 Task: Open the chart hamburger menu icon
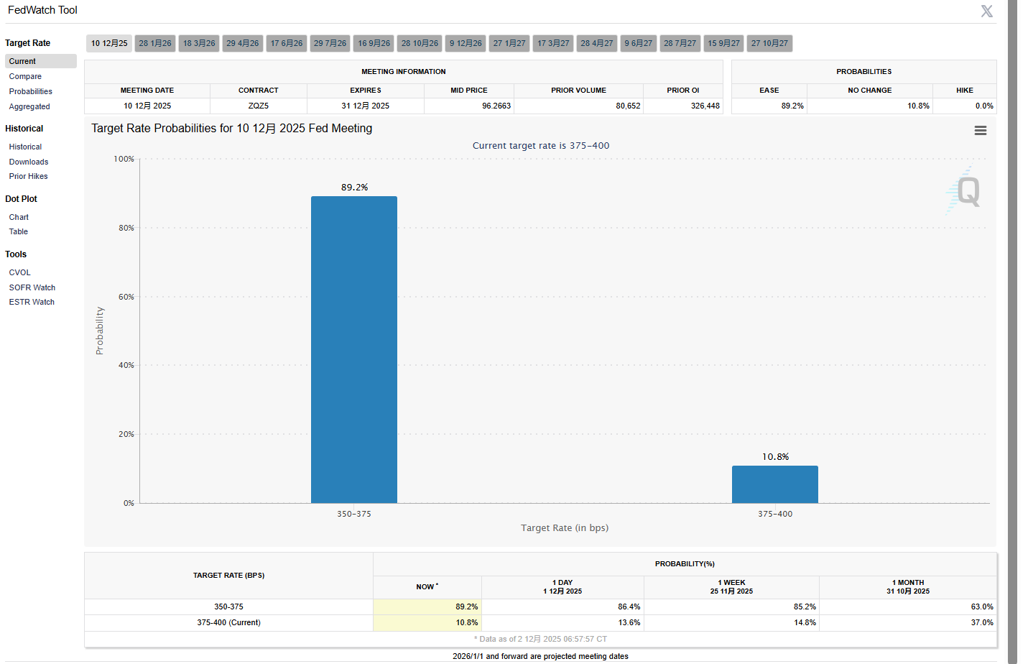[980, 130]
